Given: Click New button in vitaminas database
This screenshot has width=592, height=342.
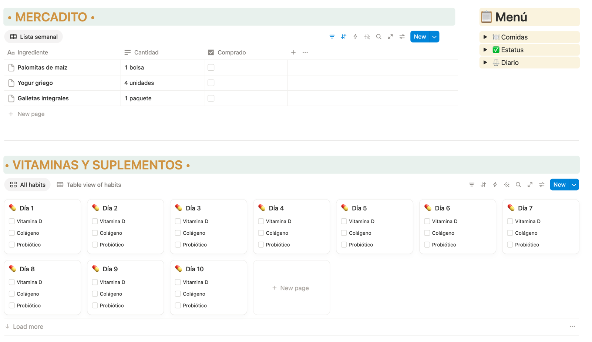Looking at the screenshot, I should tap(559, 185).
